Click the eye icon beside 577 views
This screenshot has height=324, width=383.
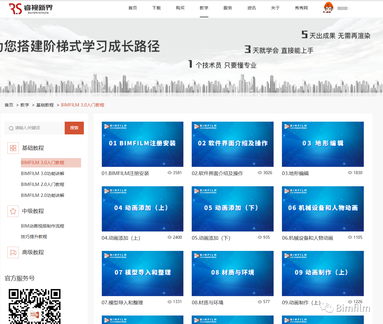pyautogui.click(x=260, y=302)
